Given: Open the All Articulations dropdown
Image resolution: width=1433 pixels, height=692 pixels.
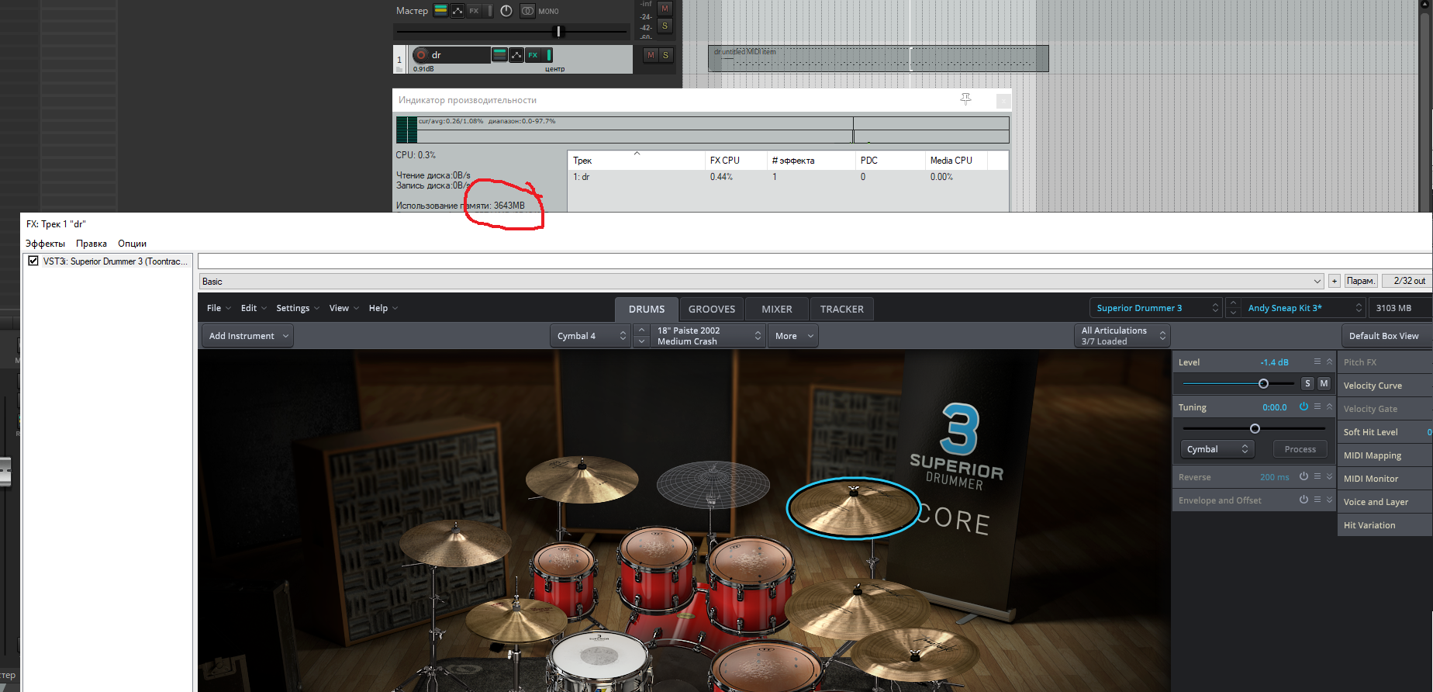Looking at the screenshot, I should [1122, 336].
